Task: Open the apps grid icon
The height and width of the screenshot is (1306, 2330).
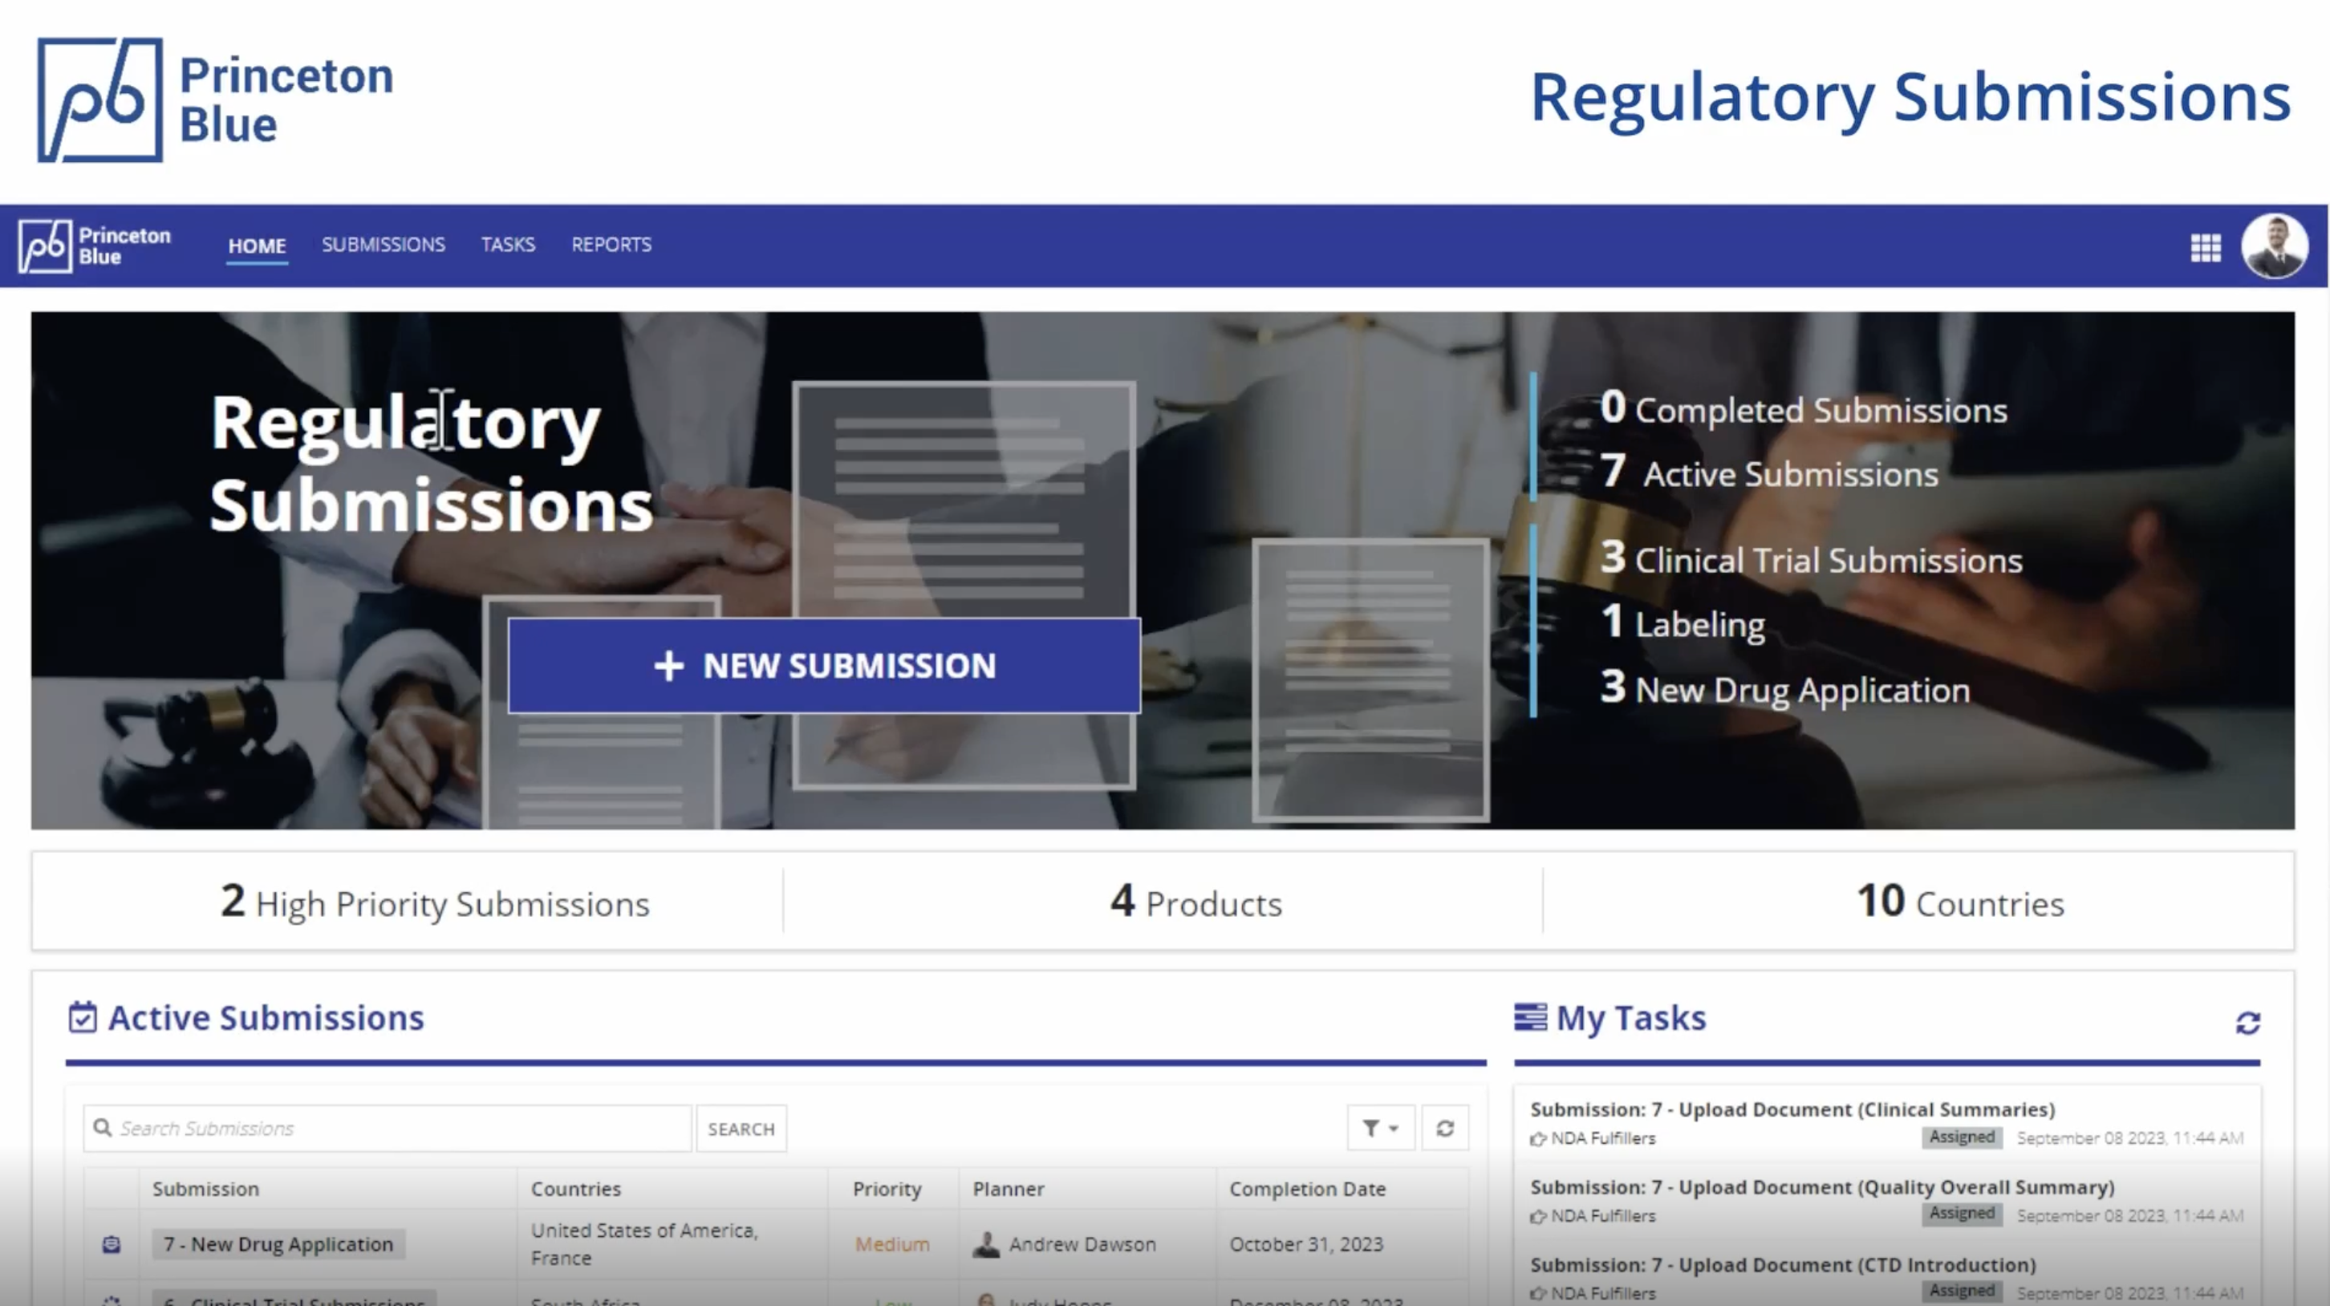Action: [2205, 247]
